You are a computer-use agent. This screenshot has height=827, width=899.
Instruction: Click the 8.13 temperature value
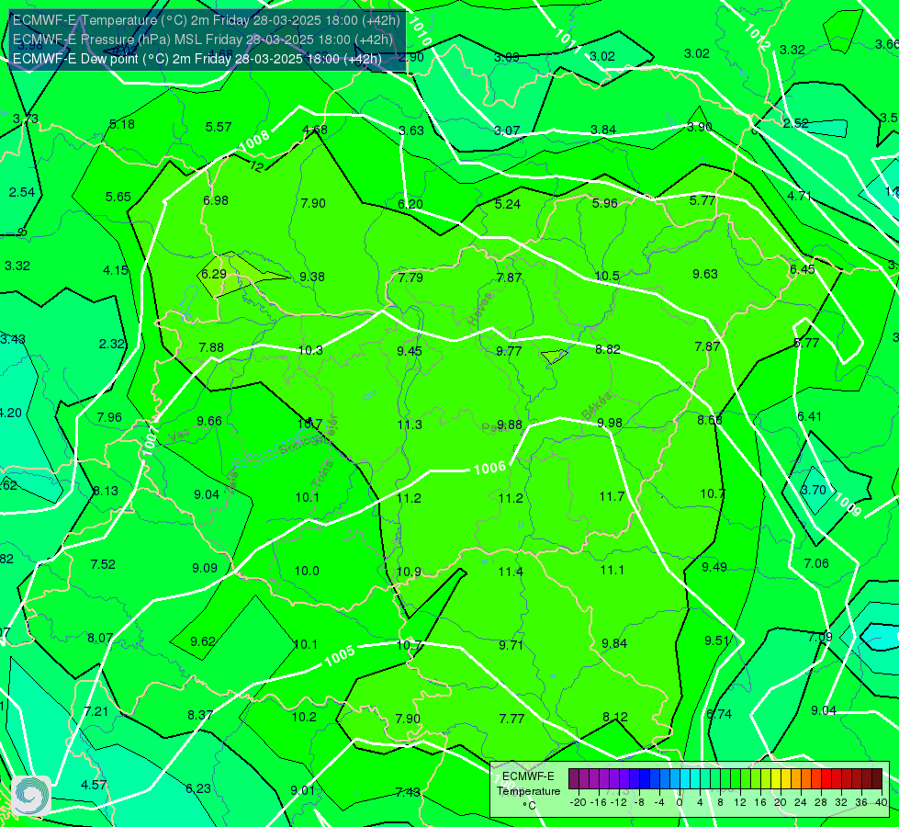pos(106,492)
